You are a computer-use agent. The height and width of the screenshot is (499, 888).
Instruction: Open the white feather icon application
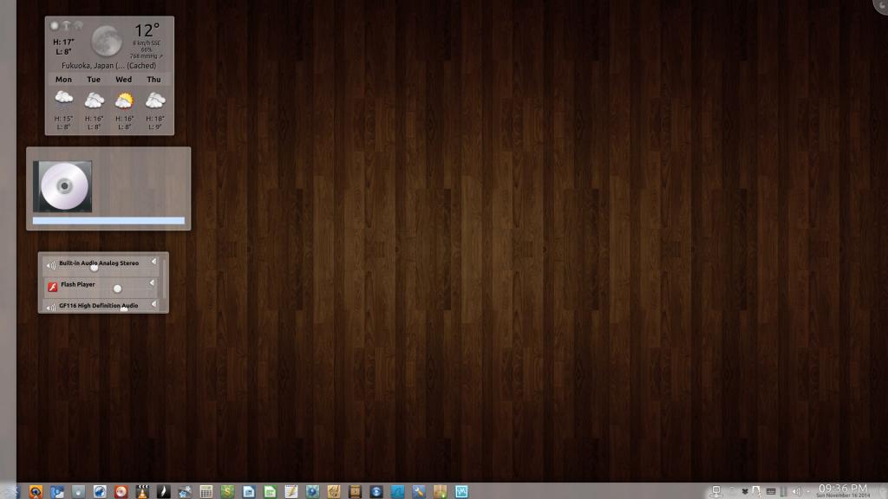pos(164,491)
